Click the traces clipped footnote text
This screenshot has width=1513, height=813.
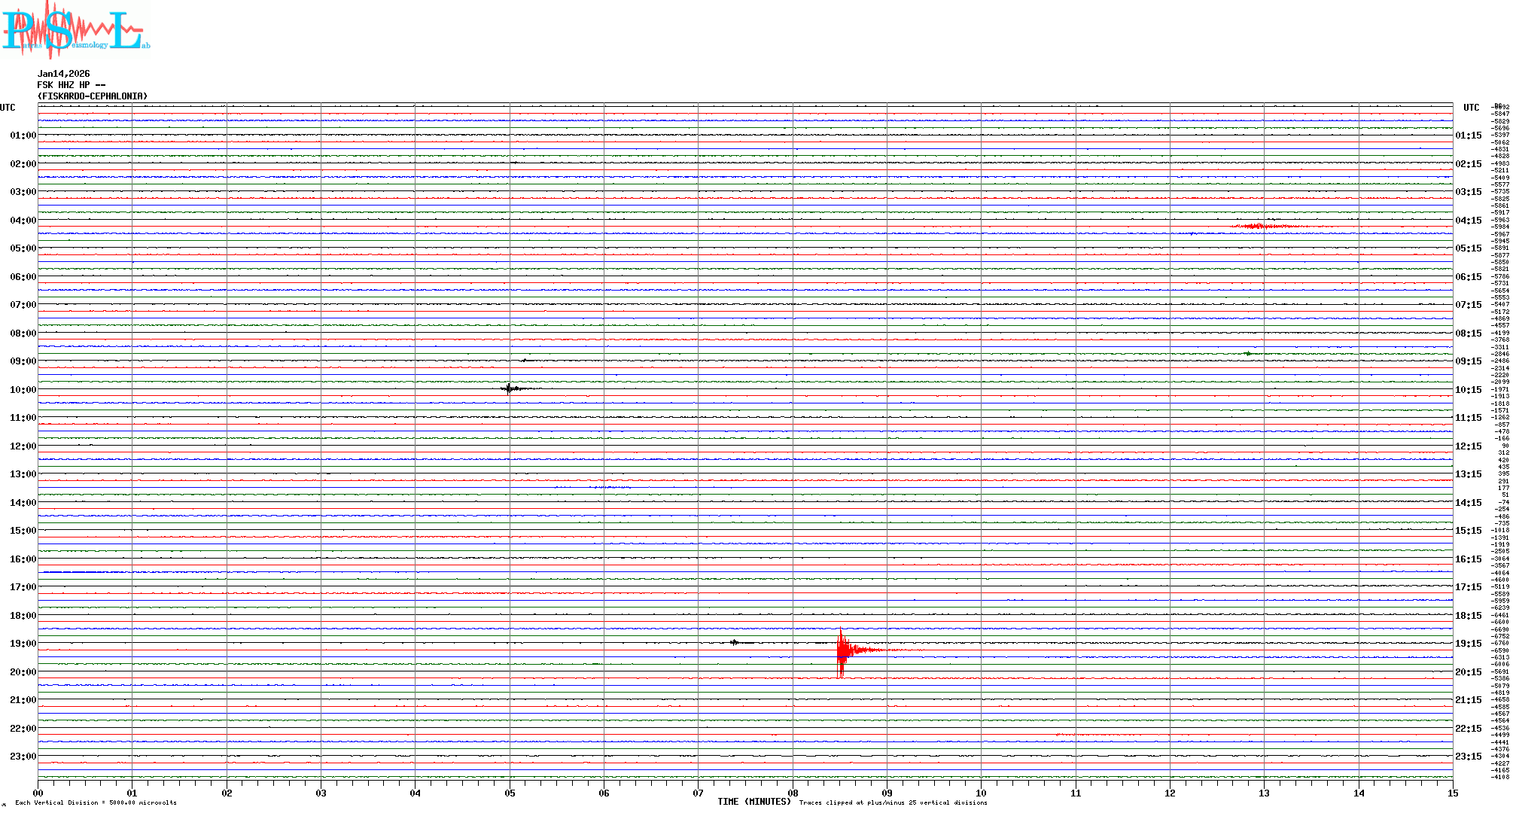[x=893, y=802]
